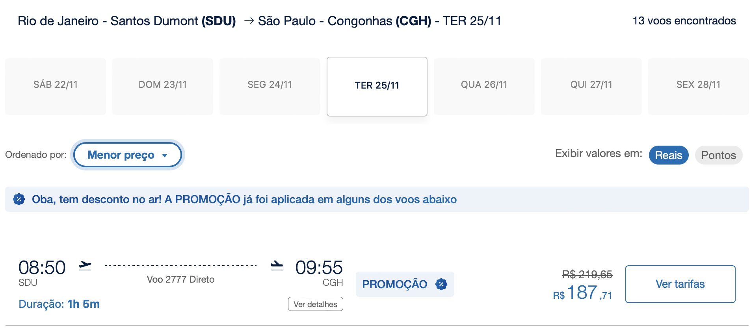This screenshot has height=333, width=751.
Task: Select the QUA 26/11 date tab
Action: coord(484,85)
